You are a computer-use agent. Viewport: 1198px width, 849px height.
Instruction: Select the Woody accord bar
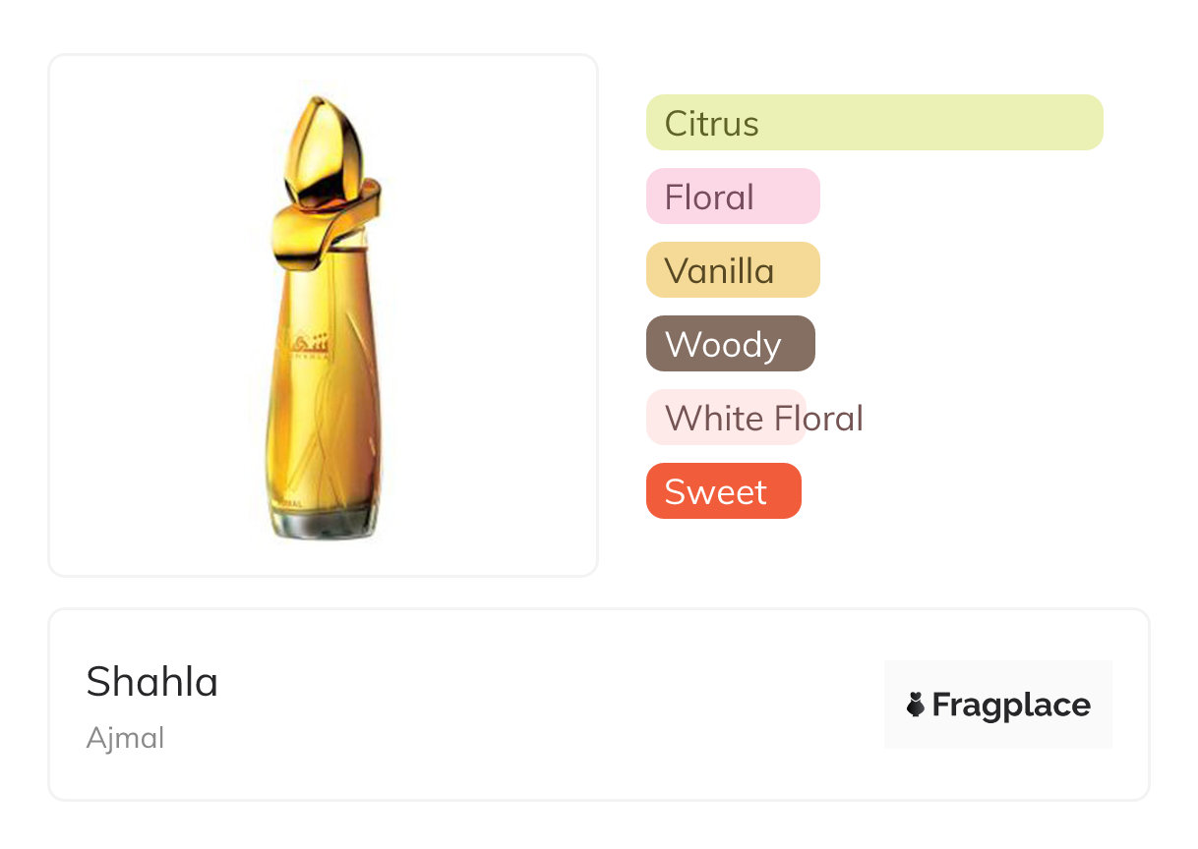pos(730,344)
